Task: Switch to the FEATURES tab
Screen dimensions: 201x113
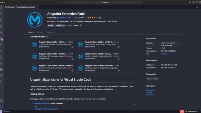Action: [x=40, y=32]
